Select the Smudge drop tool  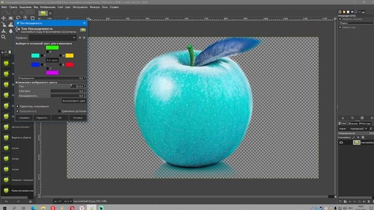(11, 31)
